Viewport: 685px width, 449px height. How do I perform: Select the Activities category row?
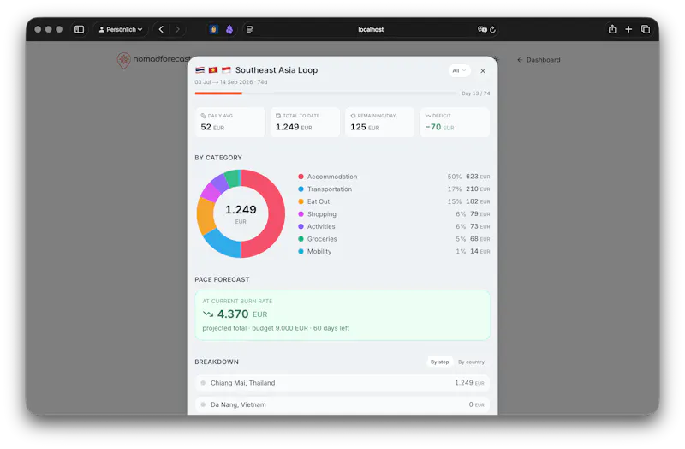point(394,226)
